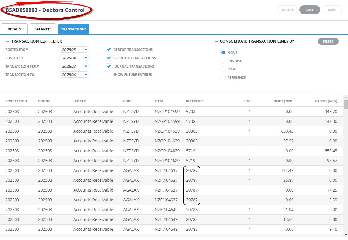Uncheck Debtor Transactions
This screenshot has width=348, height=240.
click(109, 49)
